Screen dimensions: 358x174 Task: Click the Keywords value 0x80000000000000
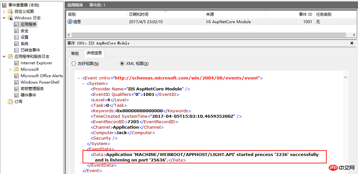(140, 111)
